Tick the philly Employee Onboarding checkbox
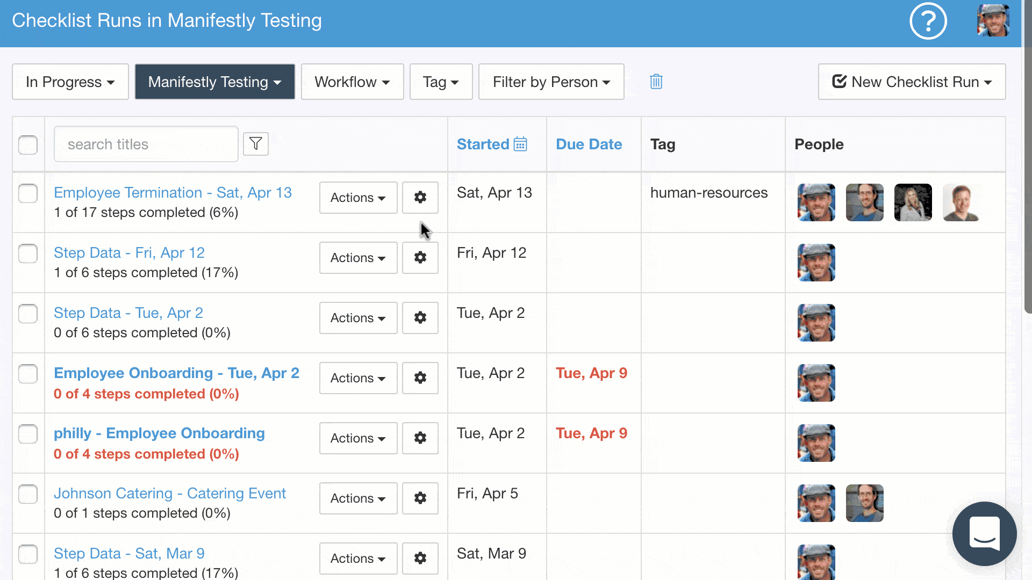 (28, 434)
